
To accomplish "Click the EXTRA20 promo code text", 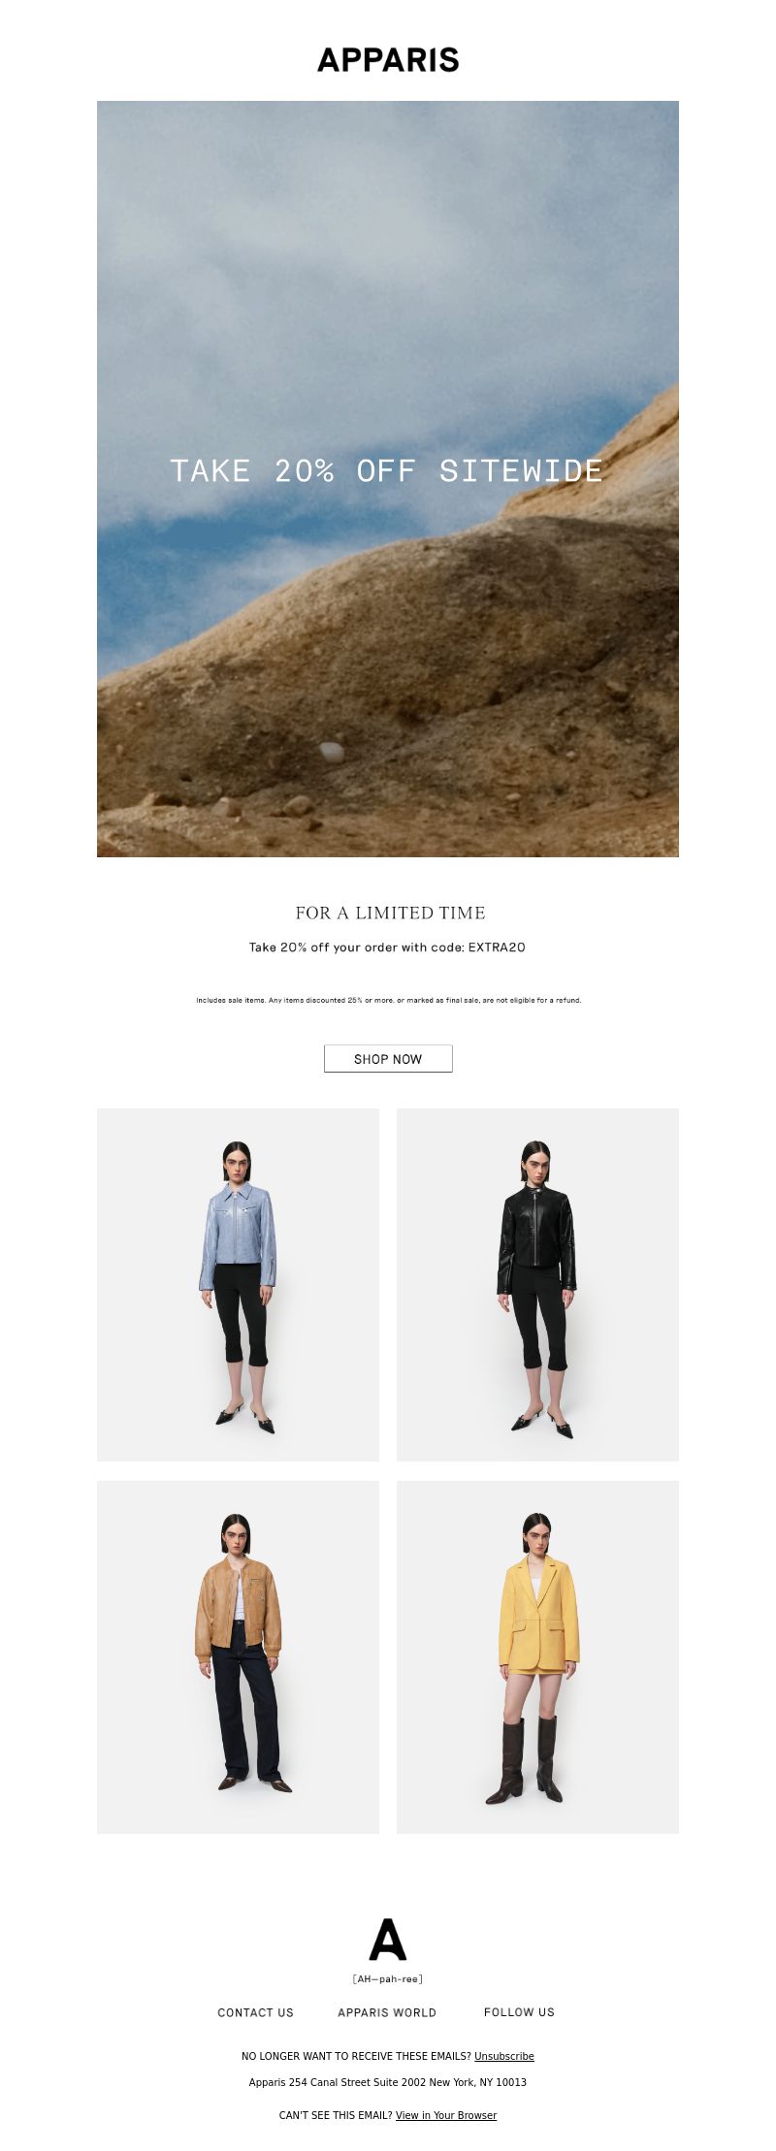I will [497, 947].
